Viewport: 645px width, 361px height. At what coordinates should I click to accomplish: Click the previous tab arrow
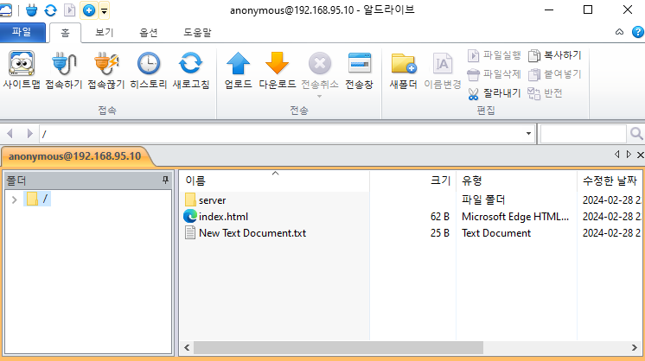616,154
